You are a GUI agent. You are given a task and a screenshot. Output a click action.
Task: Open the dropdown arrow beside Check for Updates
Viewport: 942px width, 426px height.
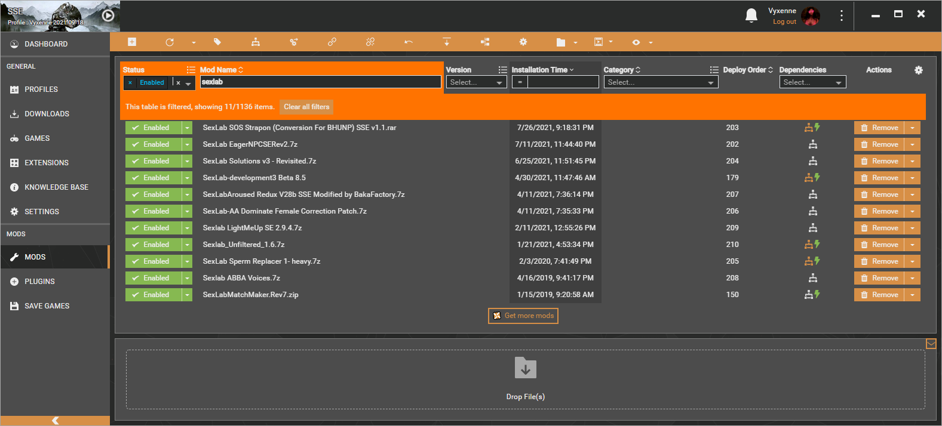(x=194, y=42)
